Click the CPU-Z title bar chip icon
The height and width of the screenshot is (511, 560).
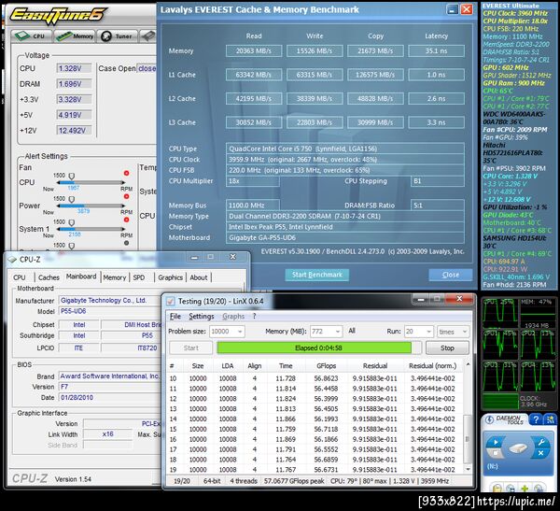[12, 260]
